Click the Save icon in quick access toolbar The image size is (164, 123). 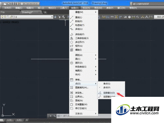point(13,4)
